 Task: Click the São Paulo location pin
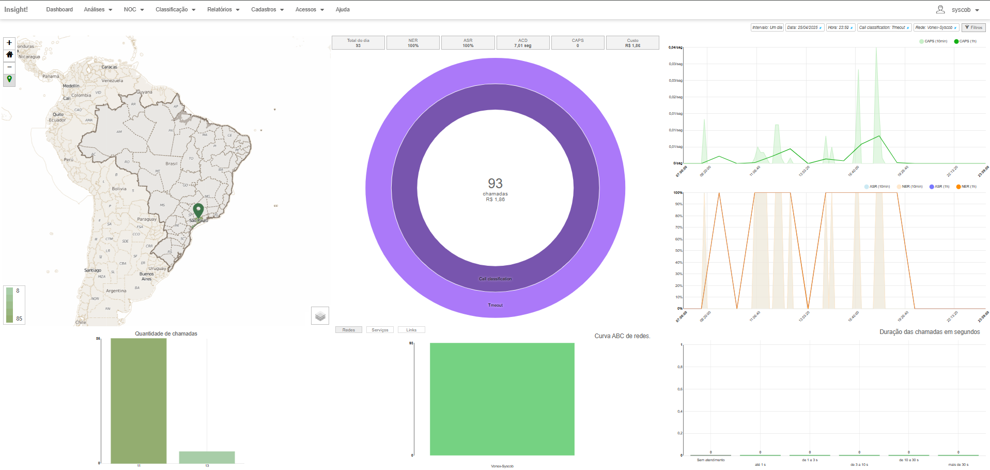[198, 210]
